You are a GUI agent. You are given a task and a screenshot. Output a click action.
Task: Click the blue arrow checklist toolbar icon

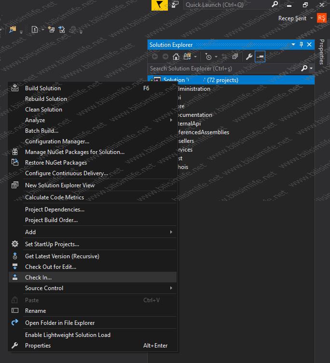coord(62,29)
